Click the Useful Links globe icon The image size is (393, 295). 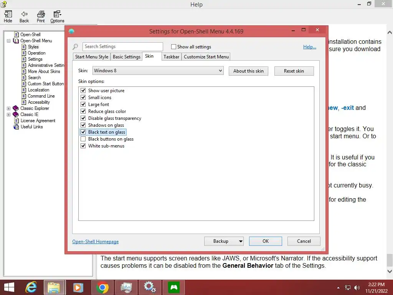pyautogui.click(x=16, y=127)
